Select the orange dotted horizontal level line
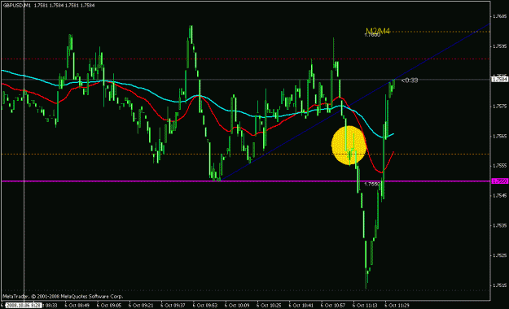 click(x=245, y=154)
